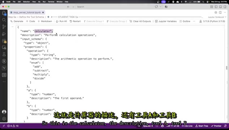The height and width of the screenshot is (130, 229).
Task: Click the "input_schema" key line
Action: (x=34, y=39)
